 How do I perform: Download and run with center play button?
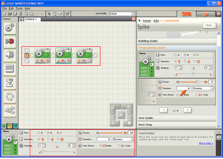pos(121,114)
